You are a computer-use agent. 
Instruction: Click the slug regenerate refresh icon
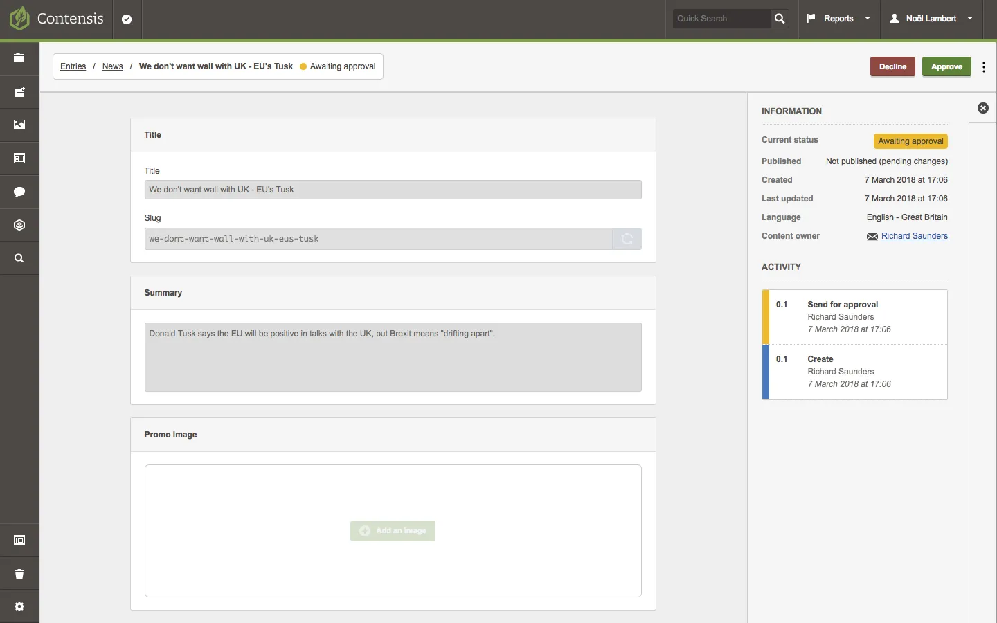pyautogui.click(x=627, y=239)
